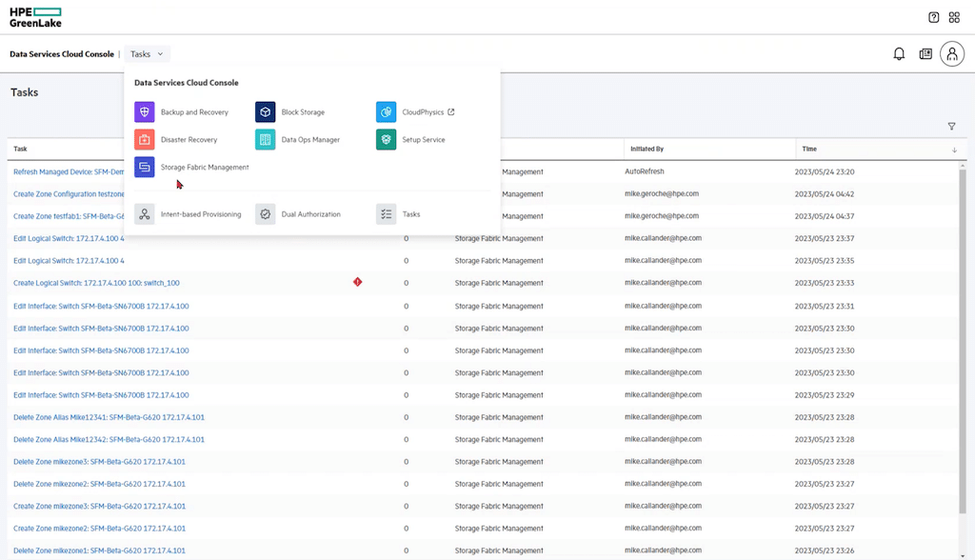Viewport: 975px width, 560px height.
Task: Click the 2023/05/23 23:26 time cell
Action: pyautogui.click(x=825, y=550)
